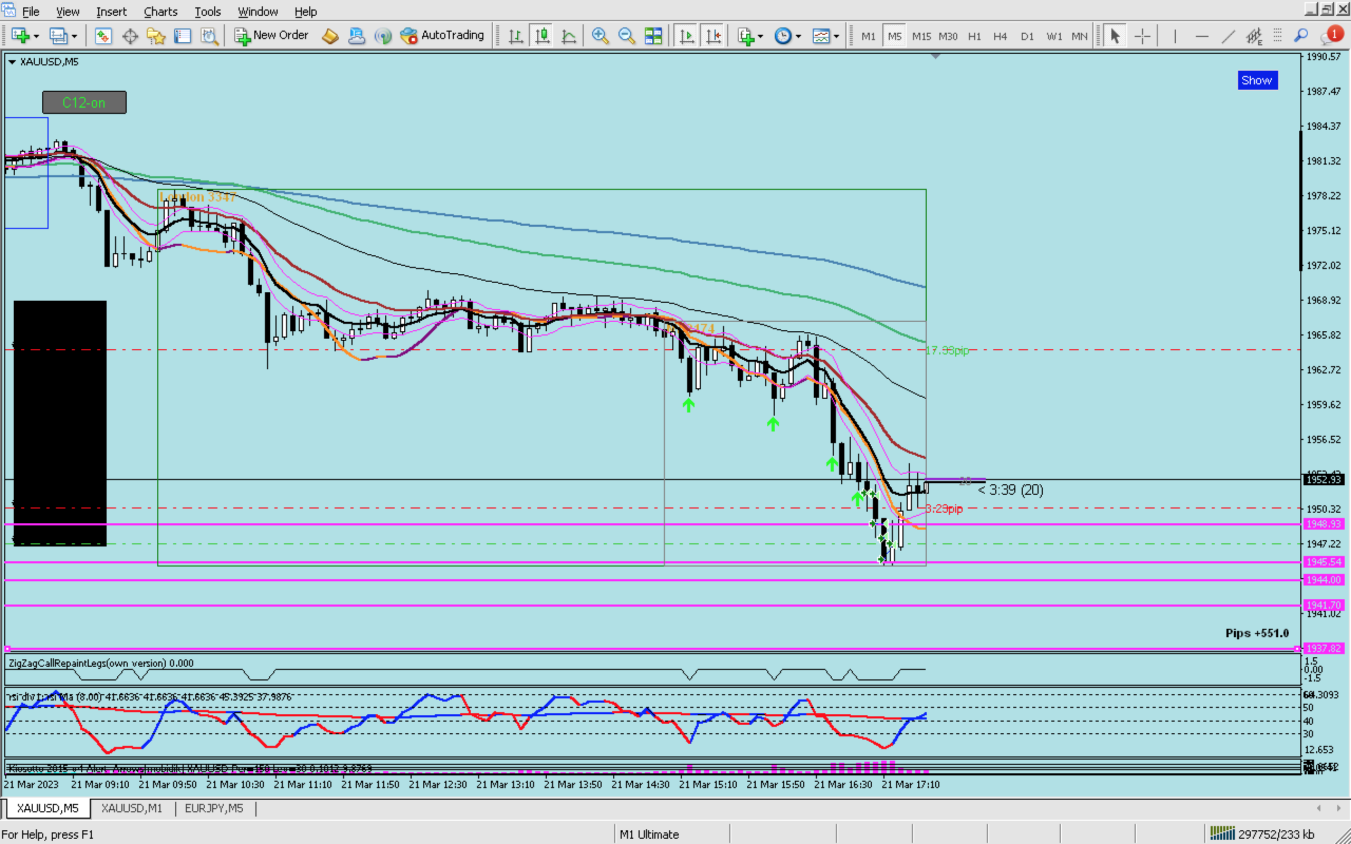Image resolution: width=1351 pixels, height=844 pixels.
Task: Select the horizontal line drawing tool
Action: click(1201, 36)
